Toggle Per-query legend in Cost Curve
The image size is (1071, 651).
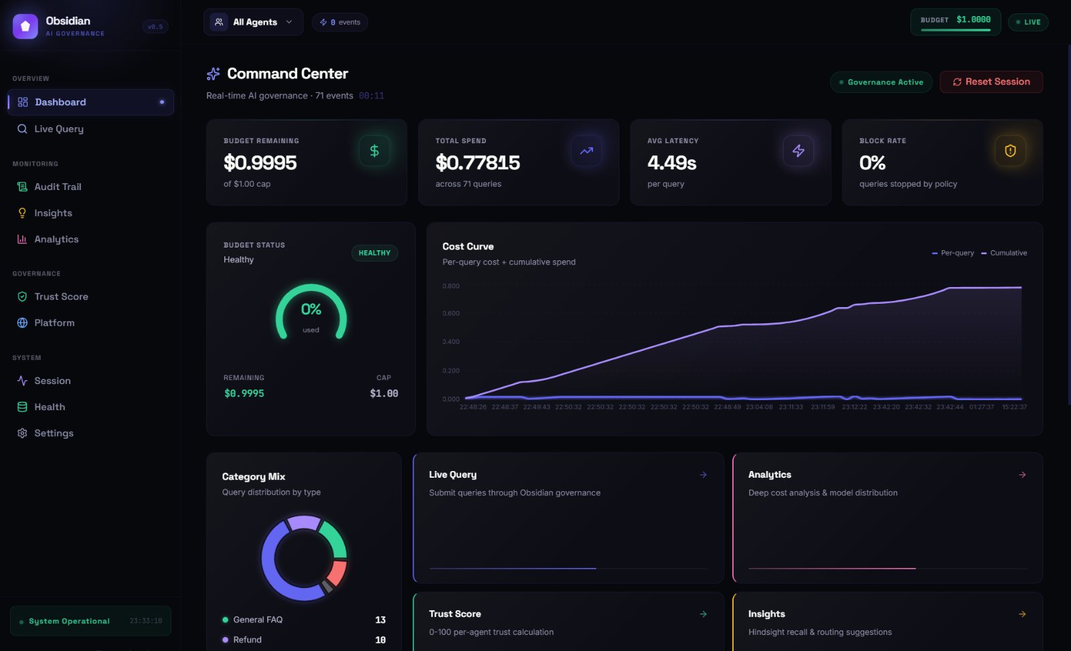click(953, 253)
